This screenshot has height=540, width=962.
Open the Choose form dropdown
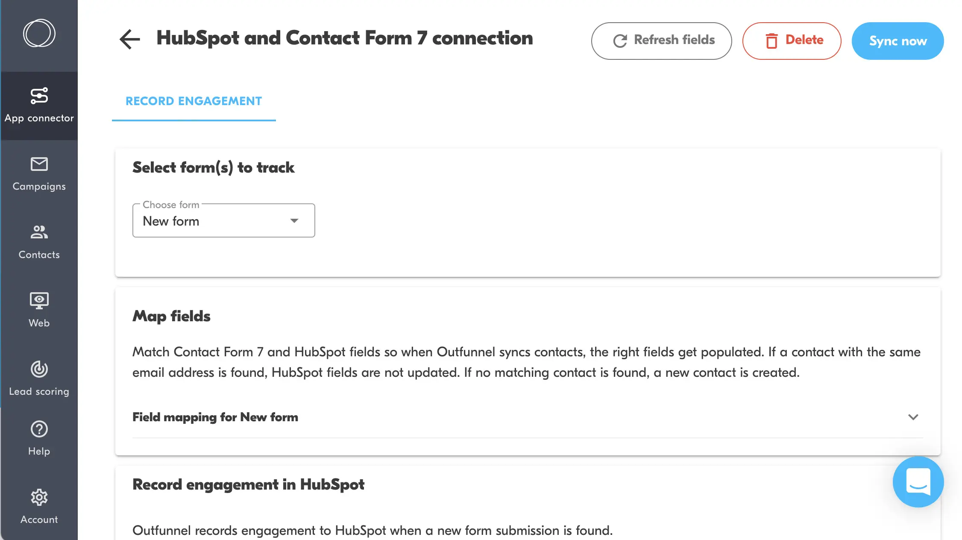[x=223, y=221]
